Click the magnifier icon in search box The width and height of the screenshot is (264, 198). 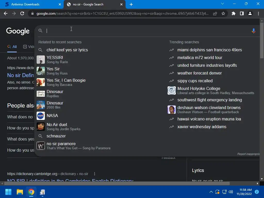pos(40,30)
